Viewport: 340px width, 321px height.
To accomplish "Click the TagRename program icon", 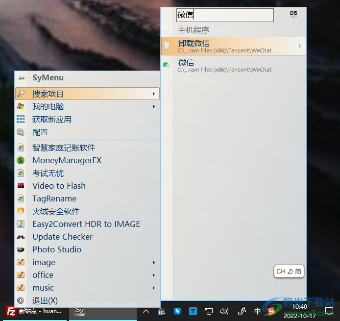I will [x=21, y=198].
